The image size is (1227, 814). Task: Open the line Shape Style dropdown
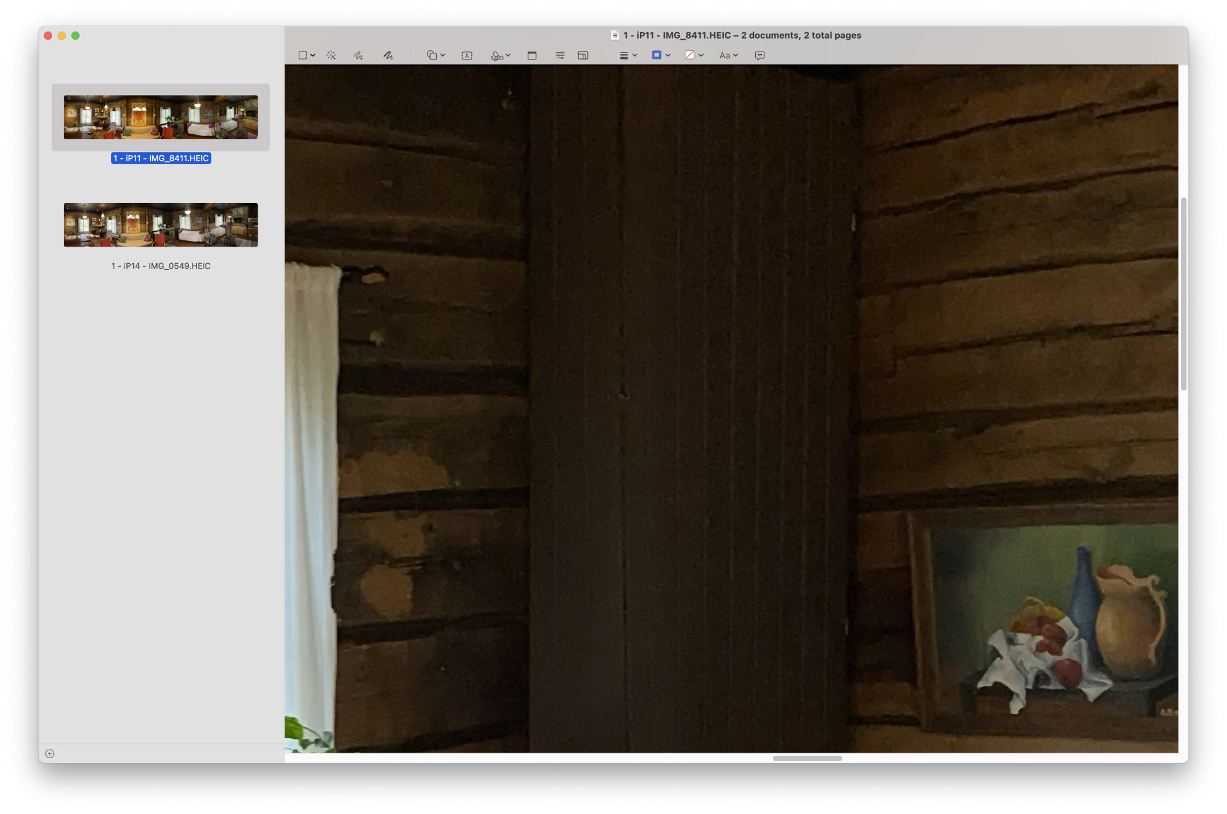[628, 55]
